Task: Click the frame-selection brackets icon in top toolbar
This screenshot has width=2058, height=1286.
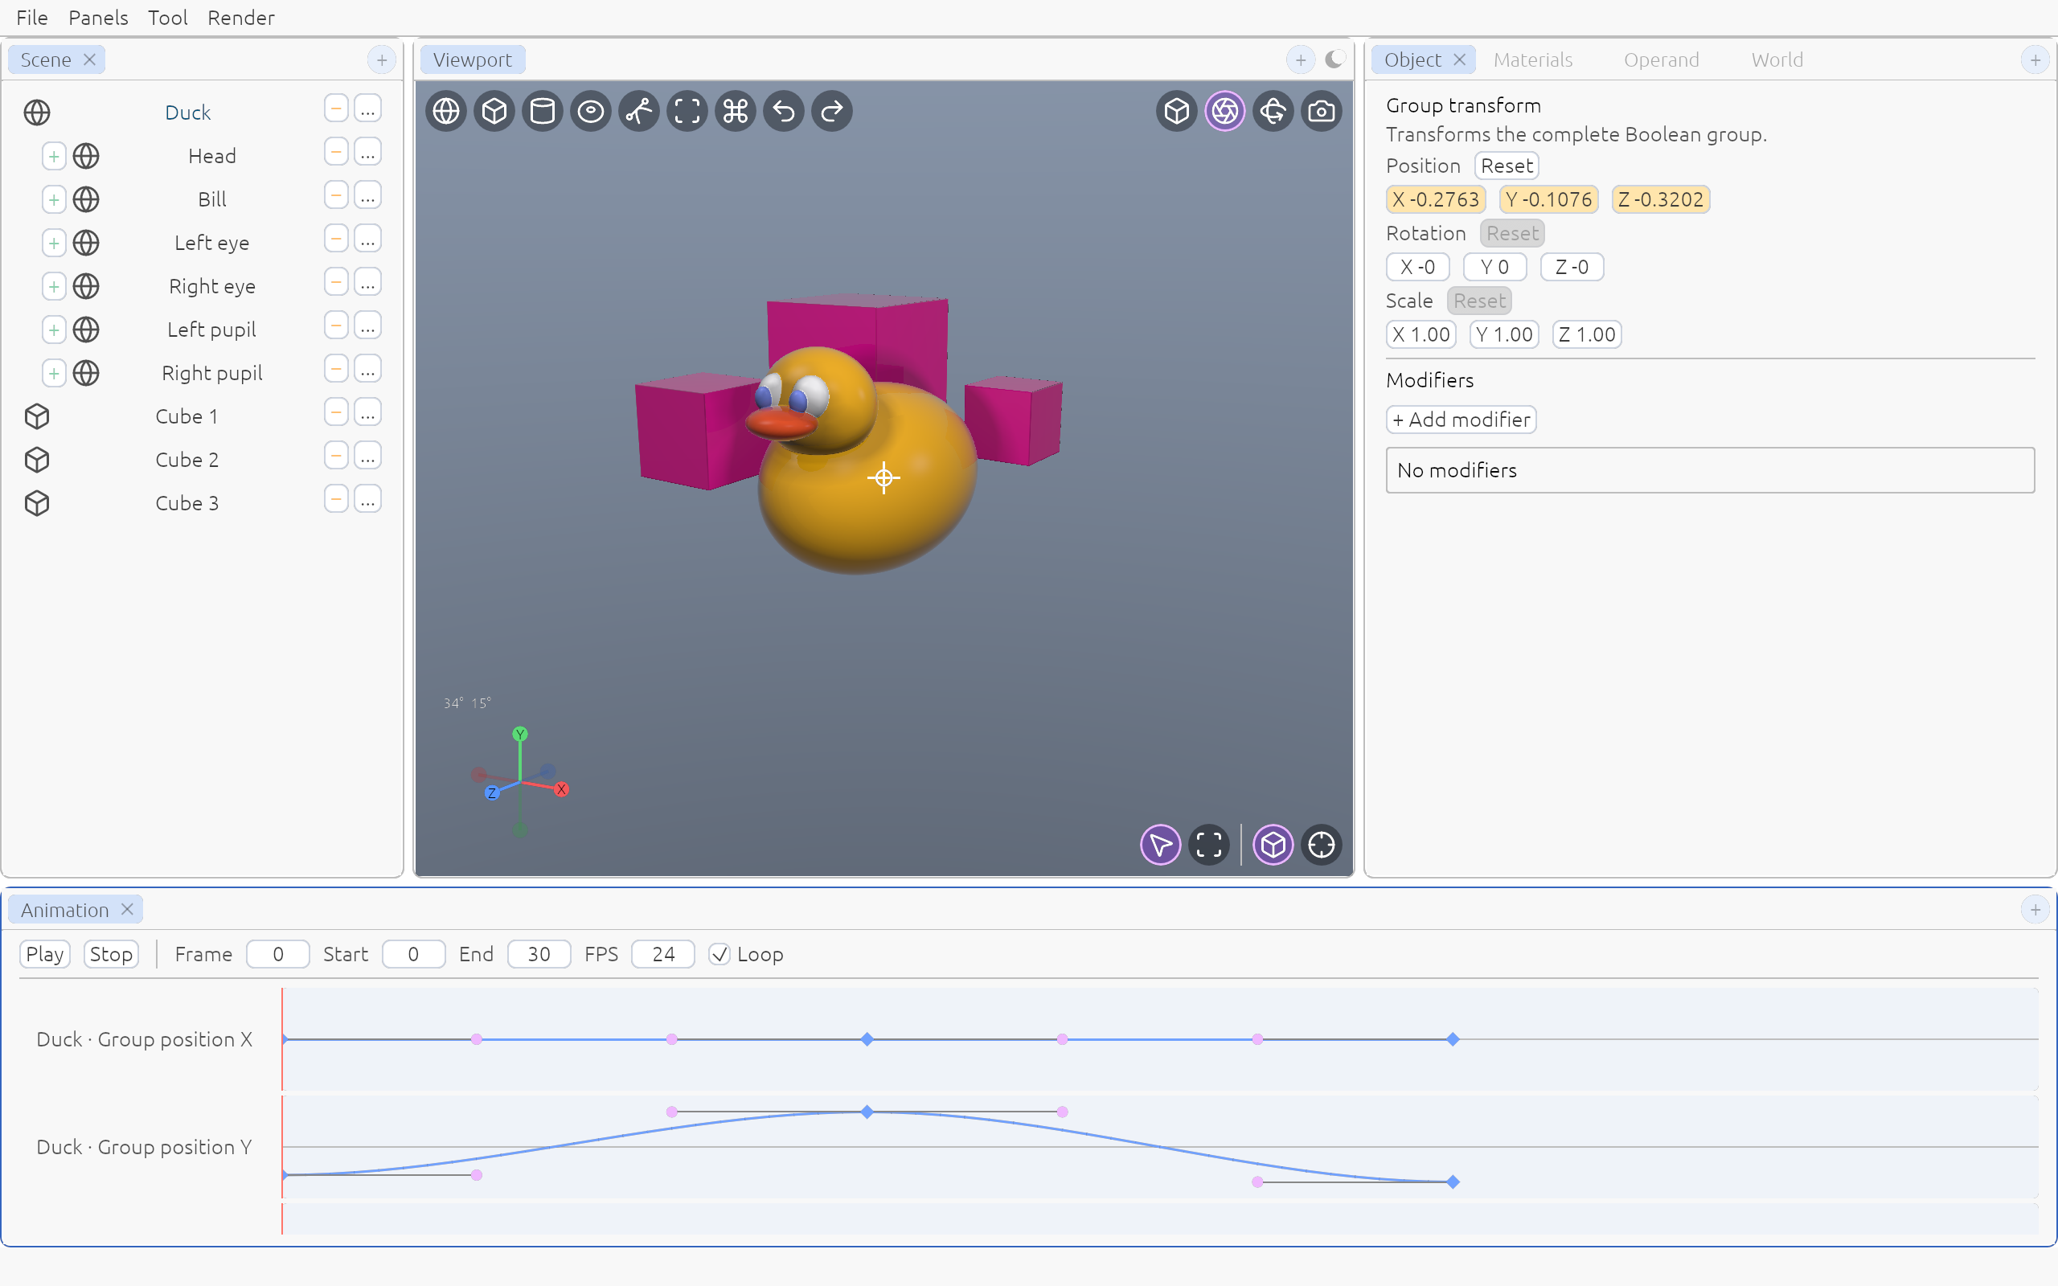Action: pyautogui.click(x=687, y=111)
